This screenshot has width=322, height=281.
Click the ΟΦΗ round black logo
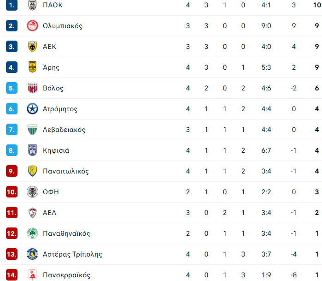[32, 192]
